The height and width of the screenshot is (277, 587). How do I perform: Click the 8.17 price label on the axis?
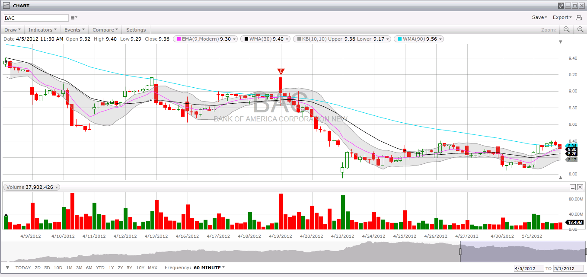tap(571, 160)
